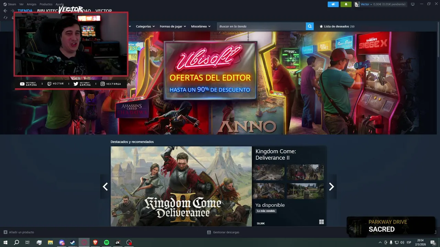Click the Steam taskbar icon
The height and width of the screenshot is (247, 440).
pos(73,243)
